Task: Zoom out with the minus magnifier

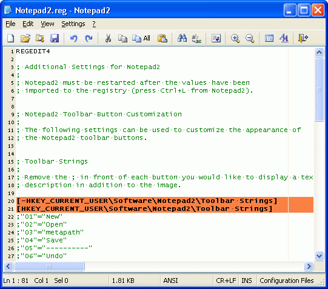Action: (x=250, y=38)
